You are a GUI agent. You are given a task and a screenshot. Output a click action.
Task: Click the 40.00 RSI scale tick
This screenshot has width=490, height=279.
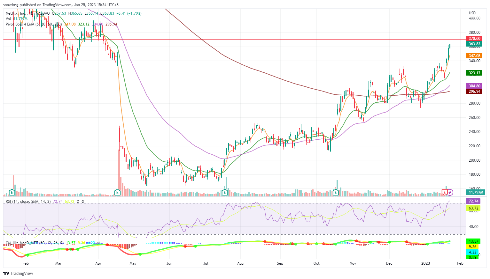[x=474, y=227]
